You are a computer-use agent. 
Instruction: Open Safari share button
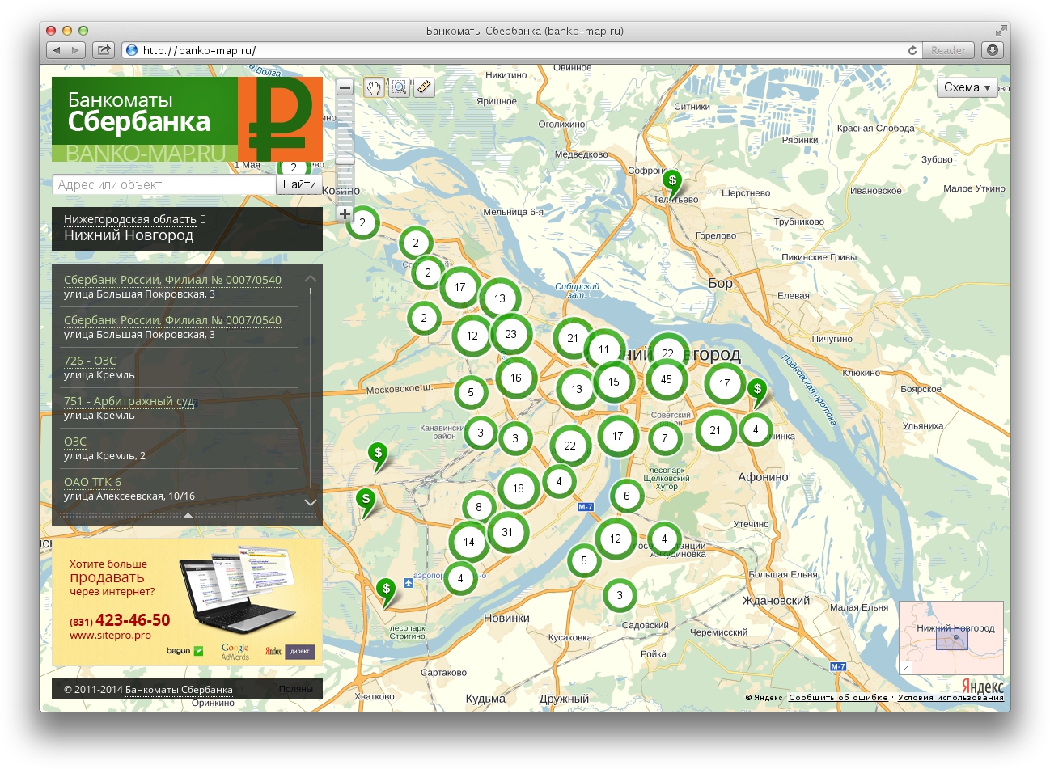pyautogui.click(x=104, y=50)
